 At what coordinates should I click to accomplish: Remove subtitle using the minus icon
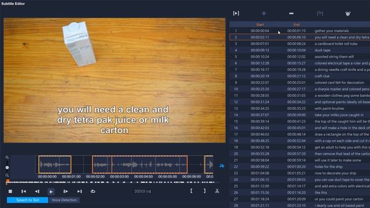coord(291,13)
